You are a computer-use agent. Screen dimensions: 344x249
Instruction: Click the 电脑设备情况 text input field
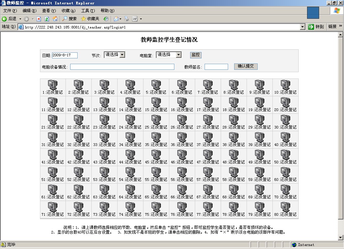tap(122, 67)
